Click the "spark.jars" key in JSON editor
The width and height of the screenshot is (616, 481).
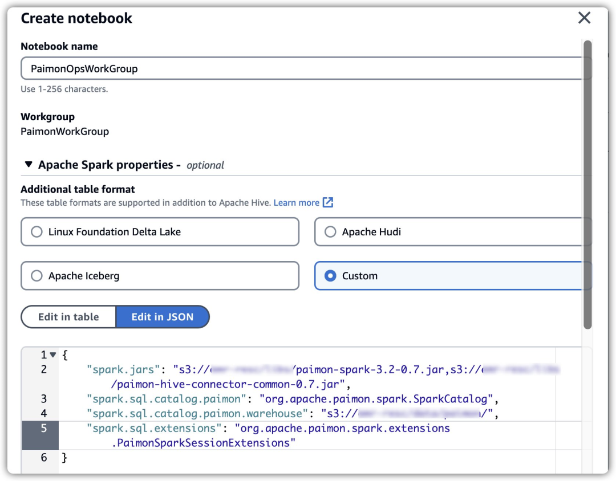pyautogui.click(x=123, y=369)
